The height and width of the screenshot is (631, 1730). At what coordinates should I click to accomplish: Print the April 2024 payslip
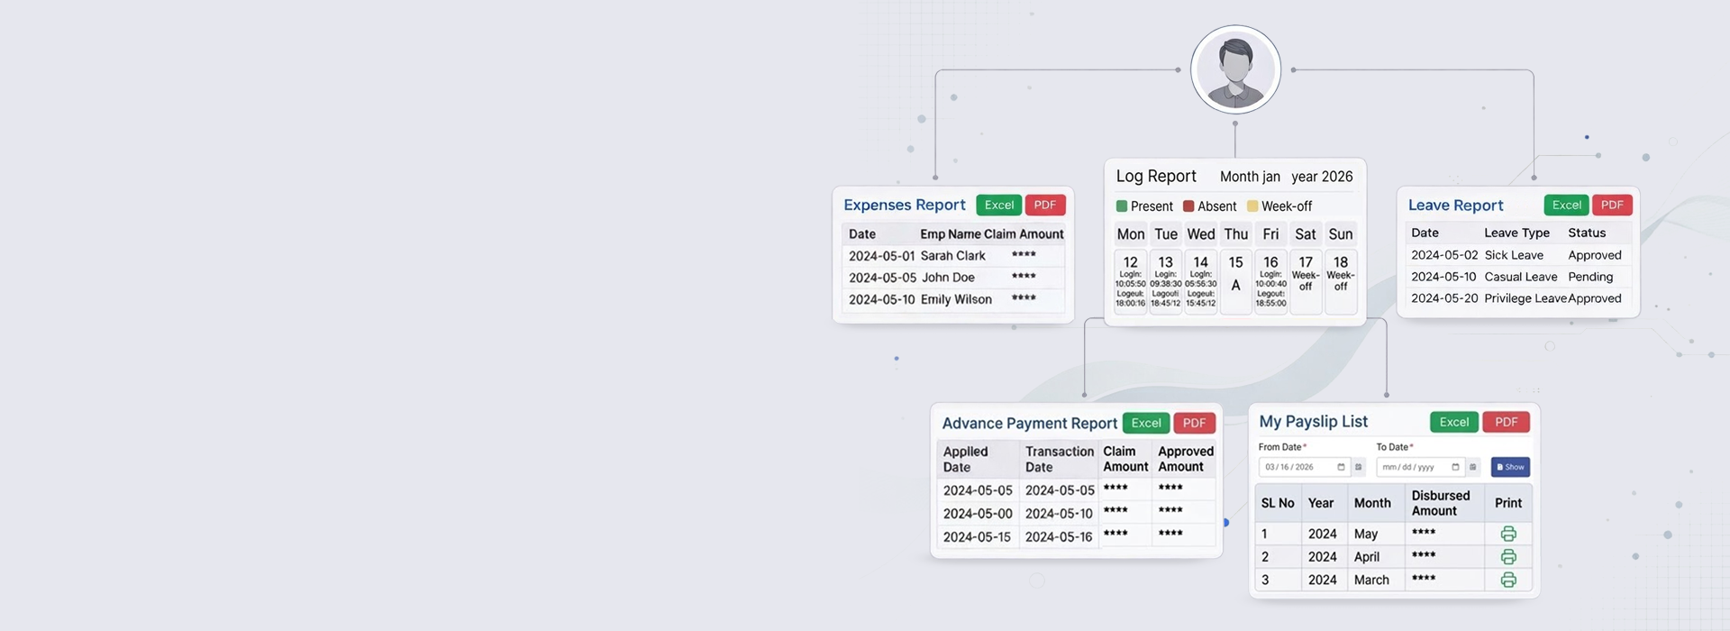1507,557
